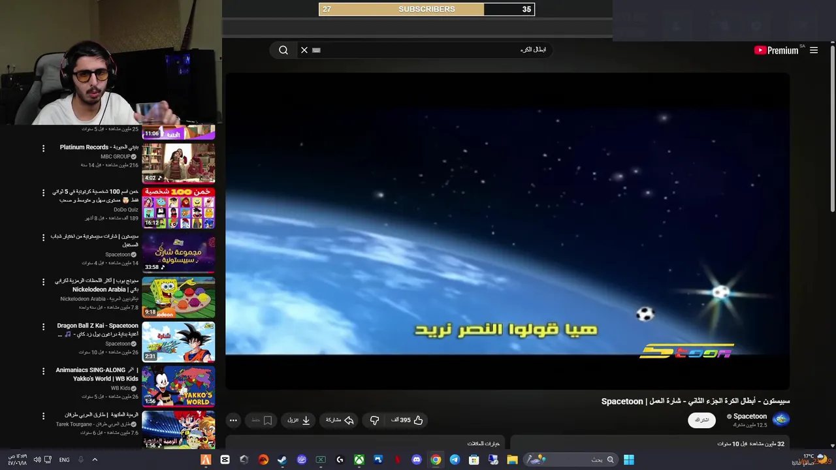This screenshot has width=836, height=470.
Task: Open network status icon in tray
Action: [x=48, y=460]
